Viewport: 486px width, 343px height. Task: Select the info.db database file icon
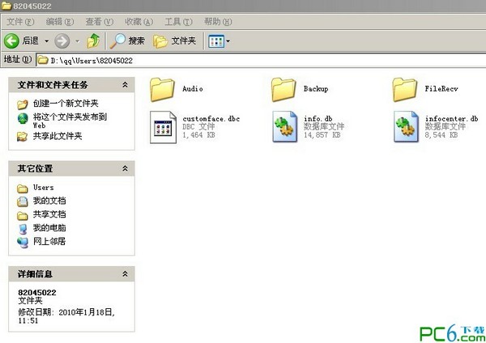coord(285,127)
